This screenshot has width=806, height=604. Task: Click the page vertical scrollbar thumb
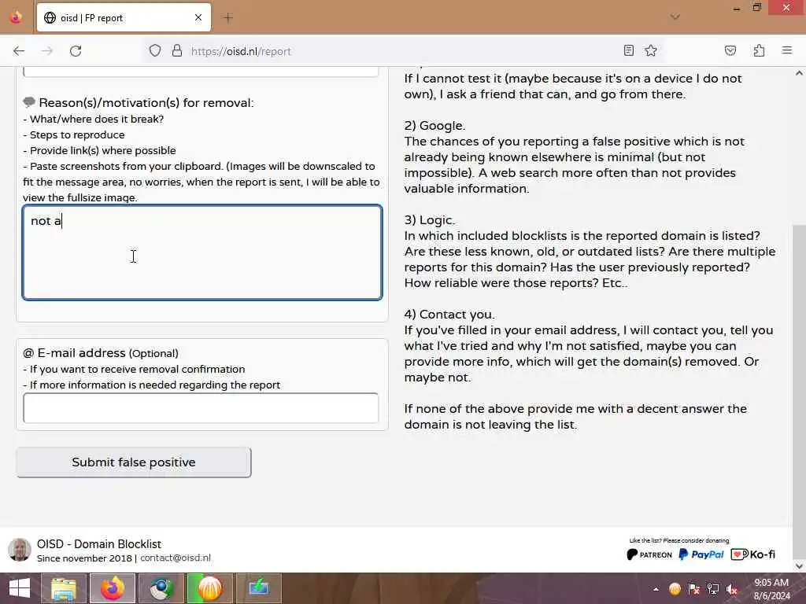click(799, 390)
